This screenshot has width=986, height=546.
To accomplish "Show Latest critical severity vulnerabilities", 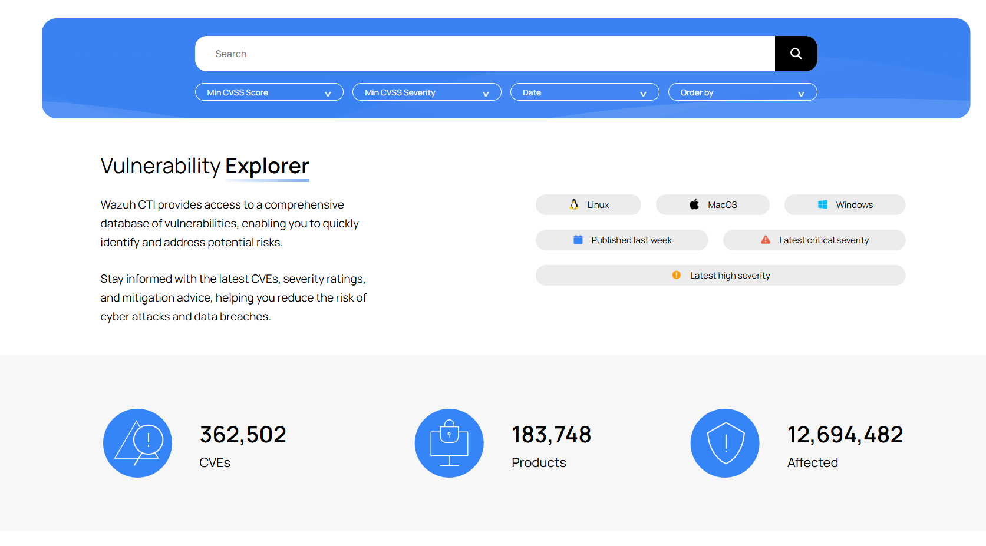I will click(x=814, y=240).
